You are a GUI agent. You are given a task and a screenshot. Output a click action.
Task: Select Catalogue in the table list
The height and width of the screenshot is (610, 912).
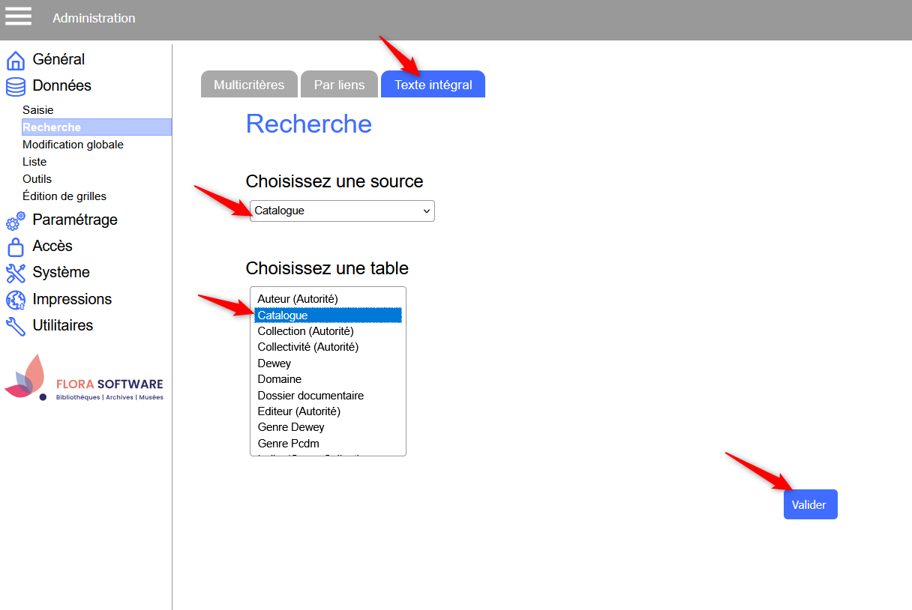(x=328, y=315)
